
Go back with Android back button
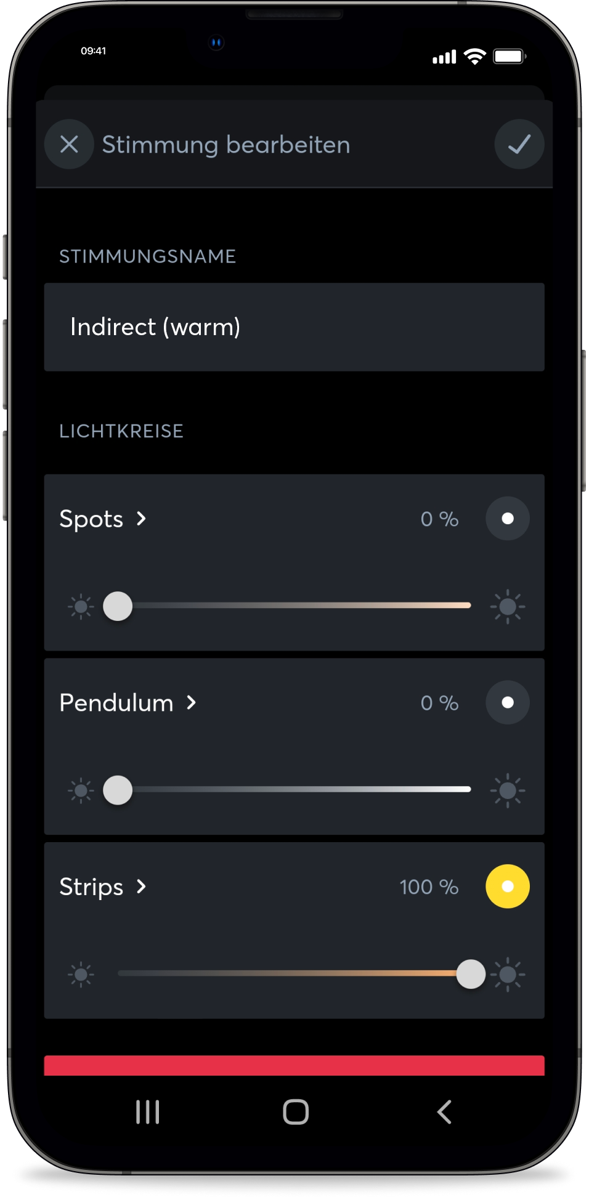pyautogui.click(x=444, y=1112)
